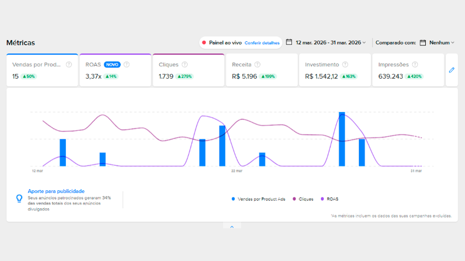Screen dimensions: 465x261
Task: Expand Comparado com Nenhum dropdown
Action: coord(442,42)
